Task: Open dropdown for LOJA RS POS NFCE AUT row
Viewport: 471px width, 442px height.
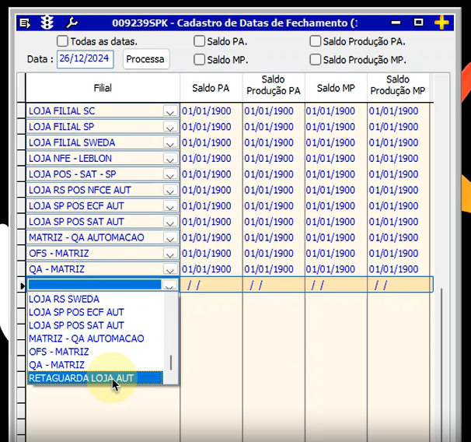Action: pyautogui.click(x=170, y=191)
